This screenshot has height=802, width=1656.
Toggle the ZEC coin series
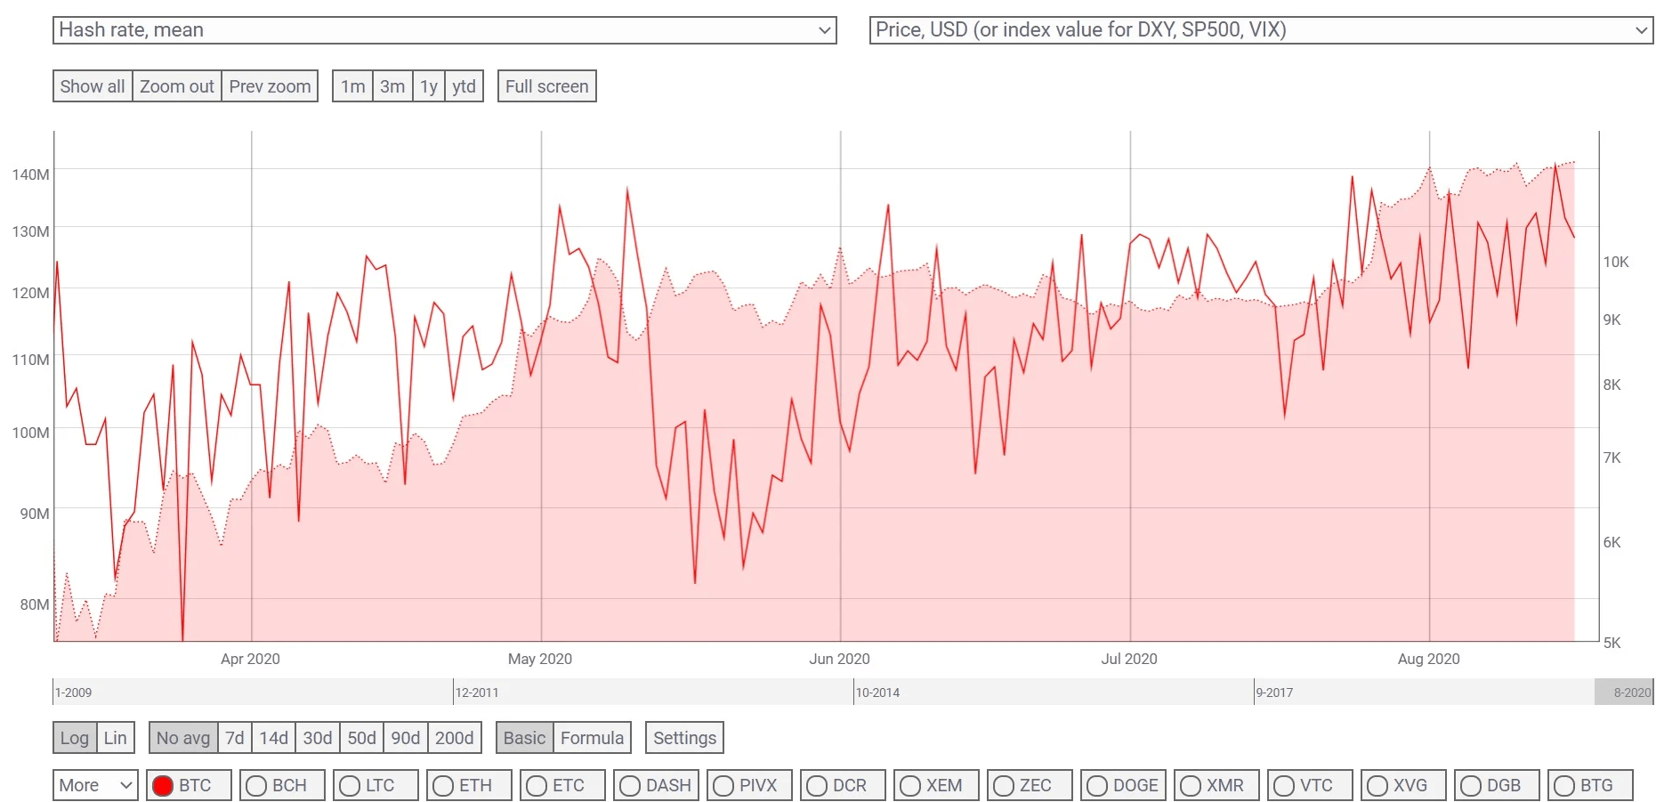coord(1030,785)
